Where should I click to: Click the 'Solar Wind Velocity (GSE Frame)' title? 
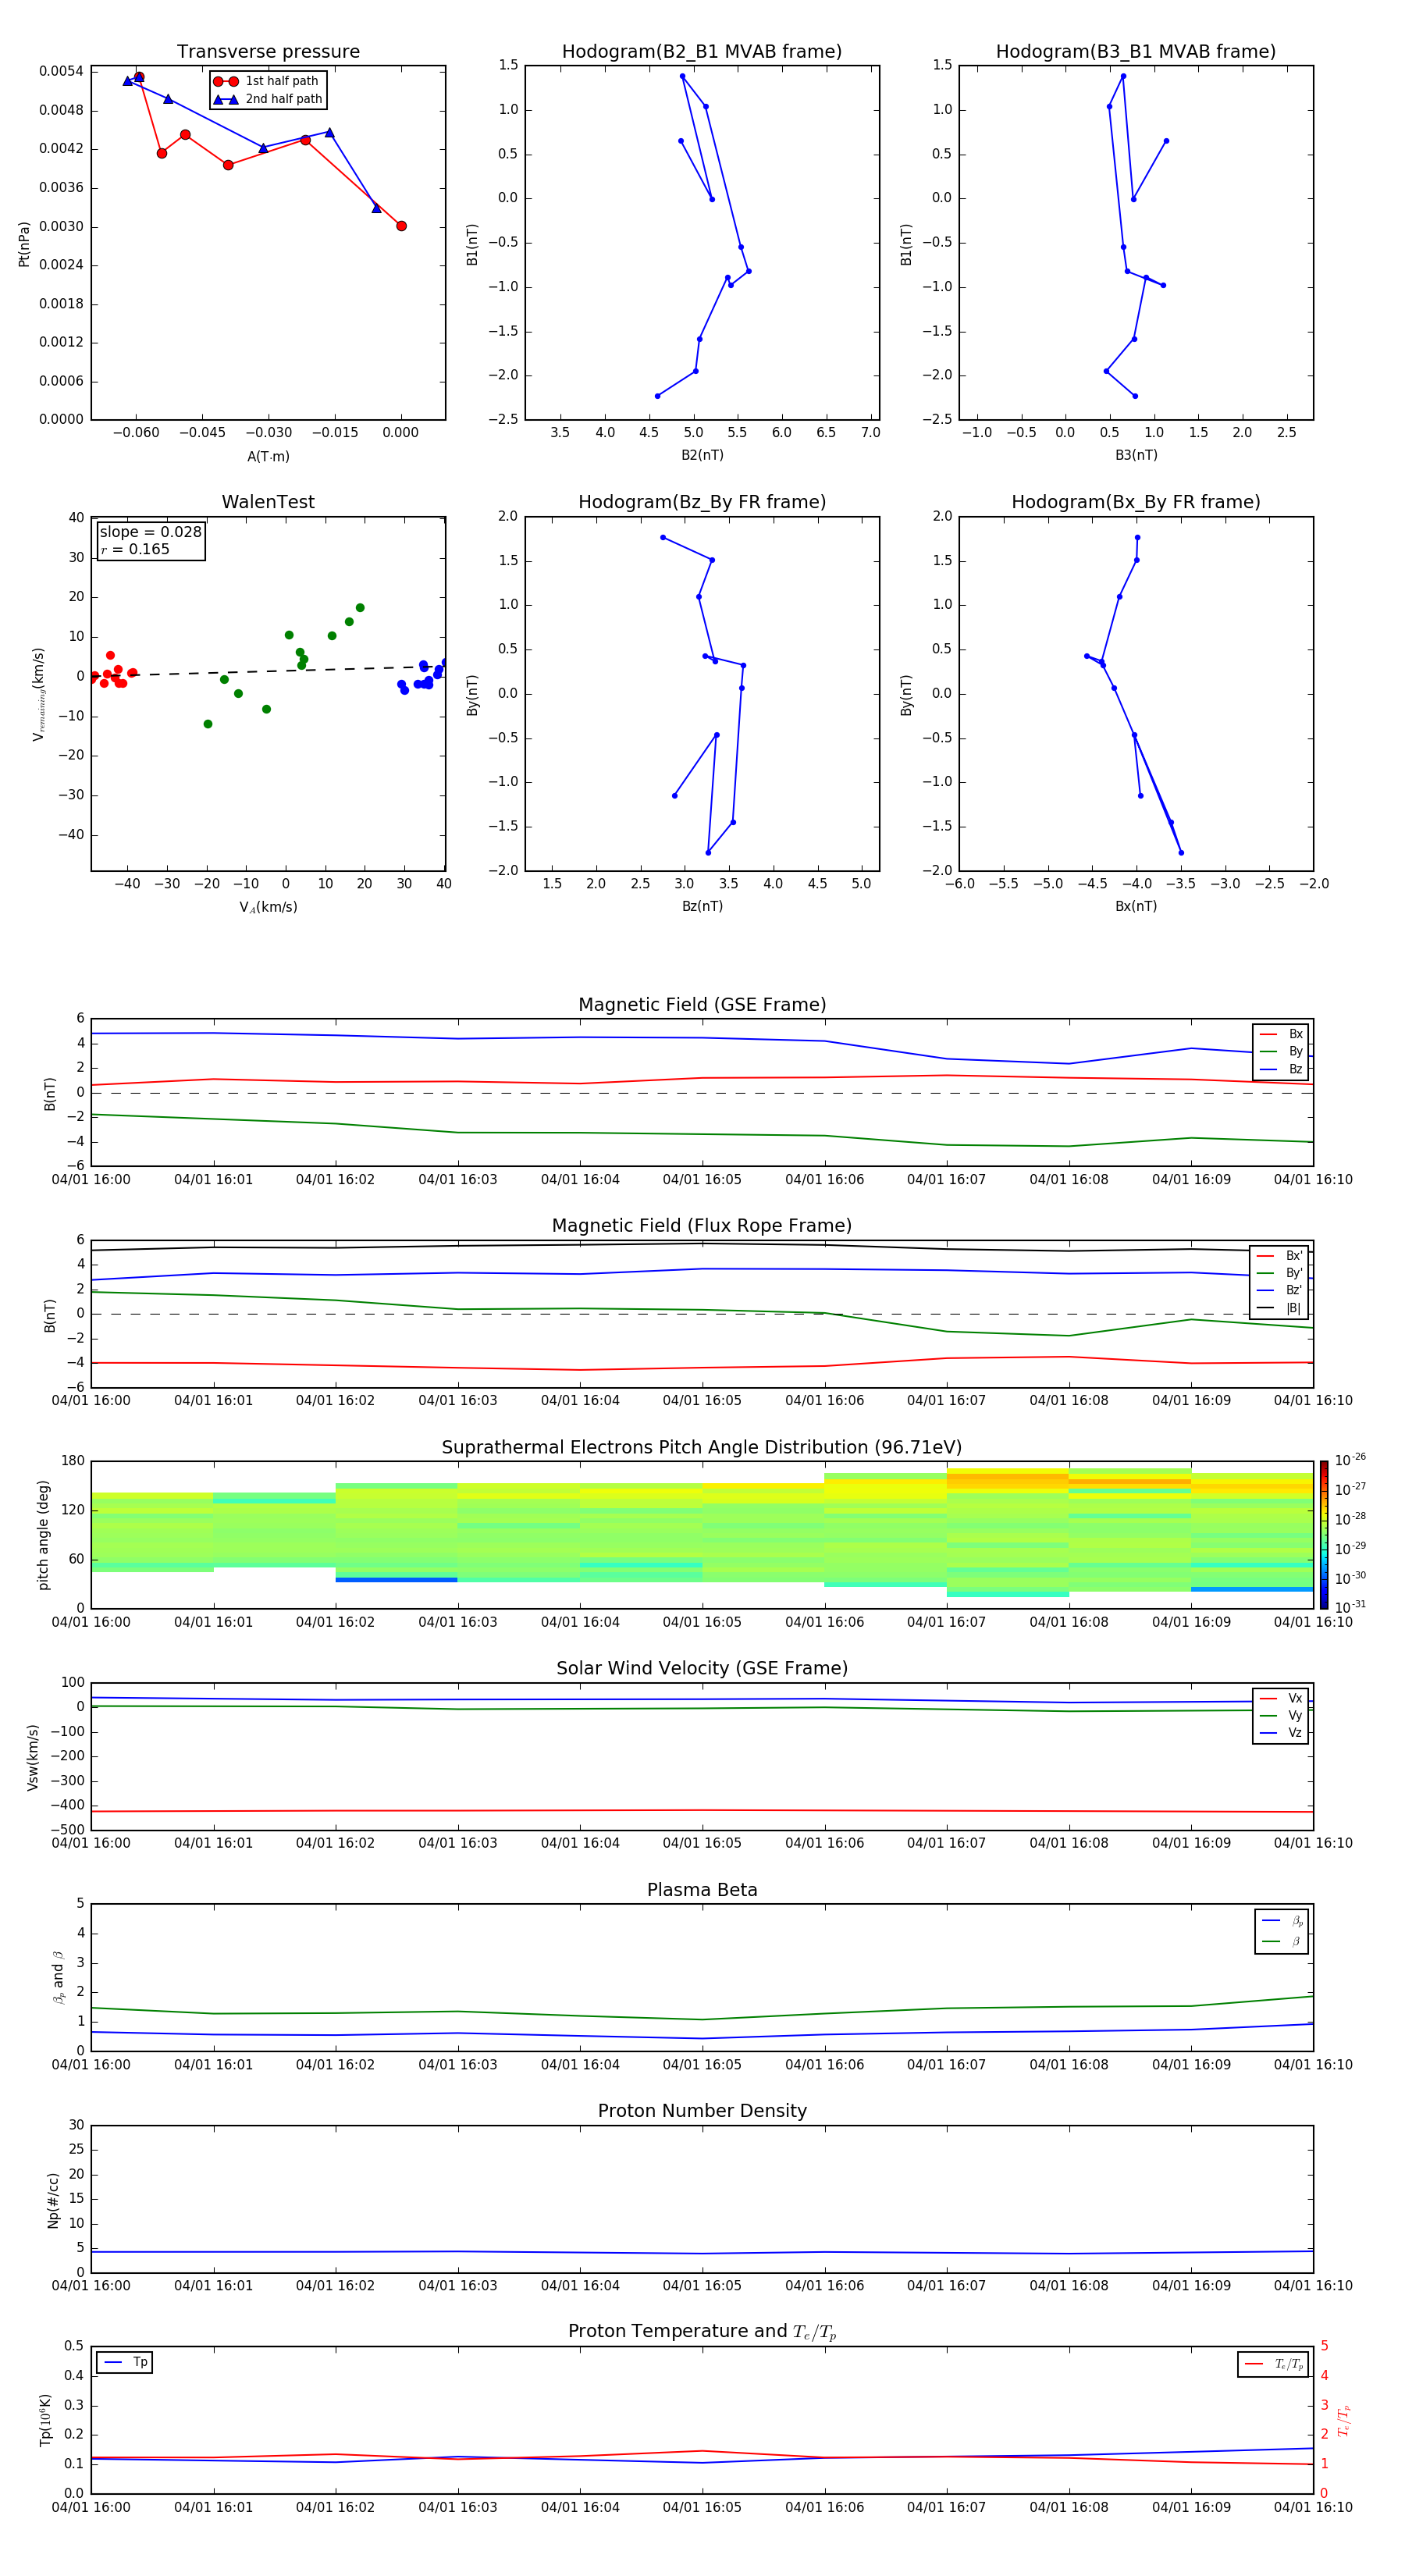pyautogui.click(x=702, y=1669)
